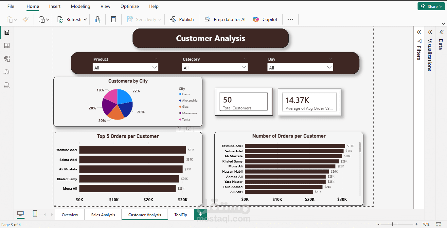The width and height of the screenshot is (447, 228).
Task: Open the ribbon overflow ellipsis
Action: [290, 19]
